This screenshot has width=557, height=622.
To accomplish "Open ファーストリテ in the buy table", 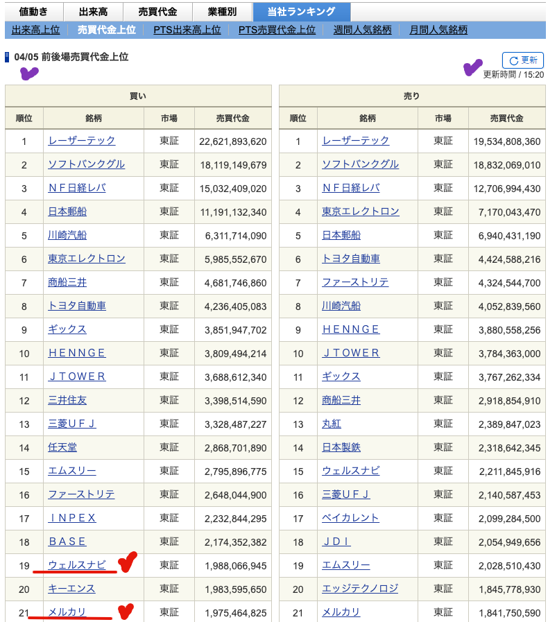I will point(81,494).
